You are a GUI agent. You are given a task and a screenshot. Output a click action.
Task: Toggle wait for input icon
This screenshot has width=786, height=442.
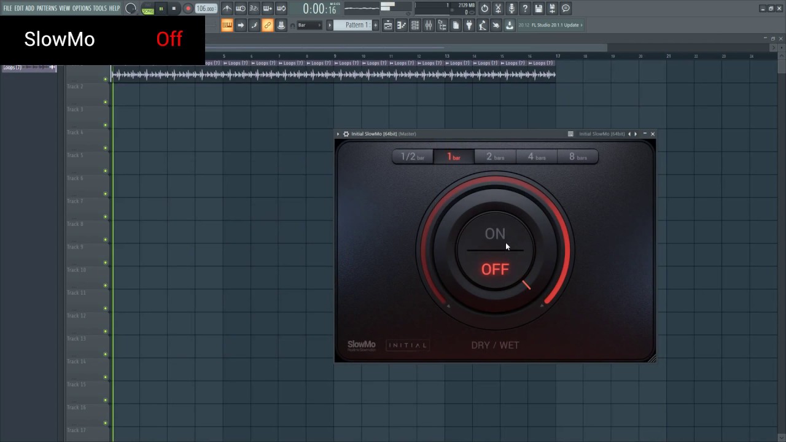[241, 9]
